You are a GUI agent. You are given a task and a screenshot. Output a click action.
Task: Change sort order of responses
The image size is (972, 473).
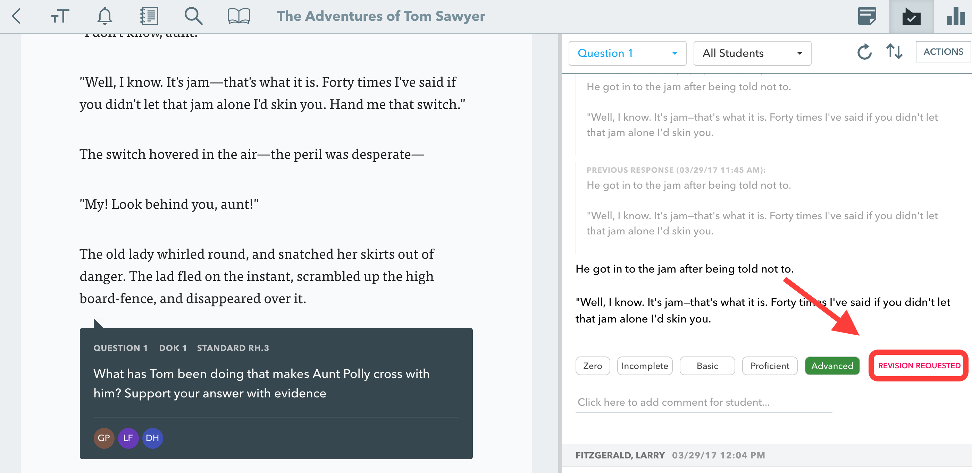(894, 53)
